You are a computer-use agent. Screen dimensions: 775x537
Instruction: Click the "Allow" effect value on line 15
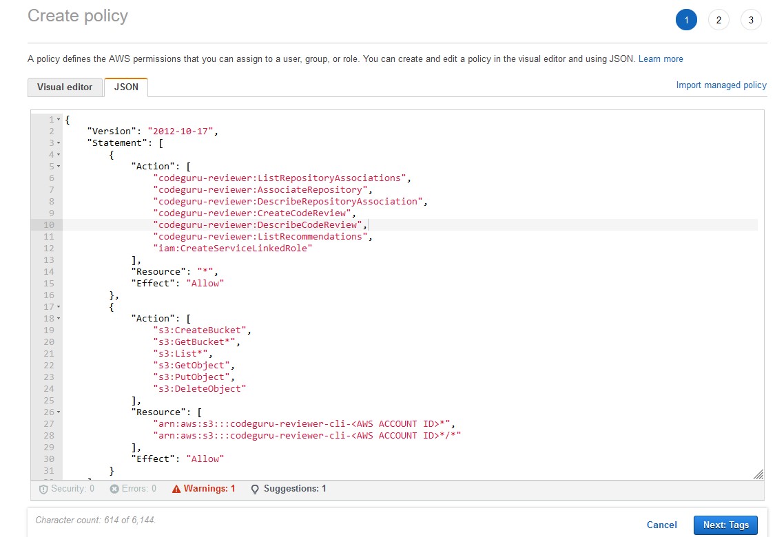205,283
